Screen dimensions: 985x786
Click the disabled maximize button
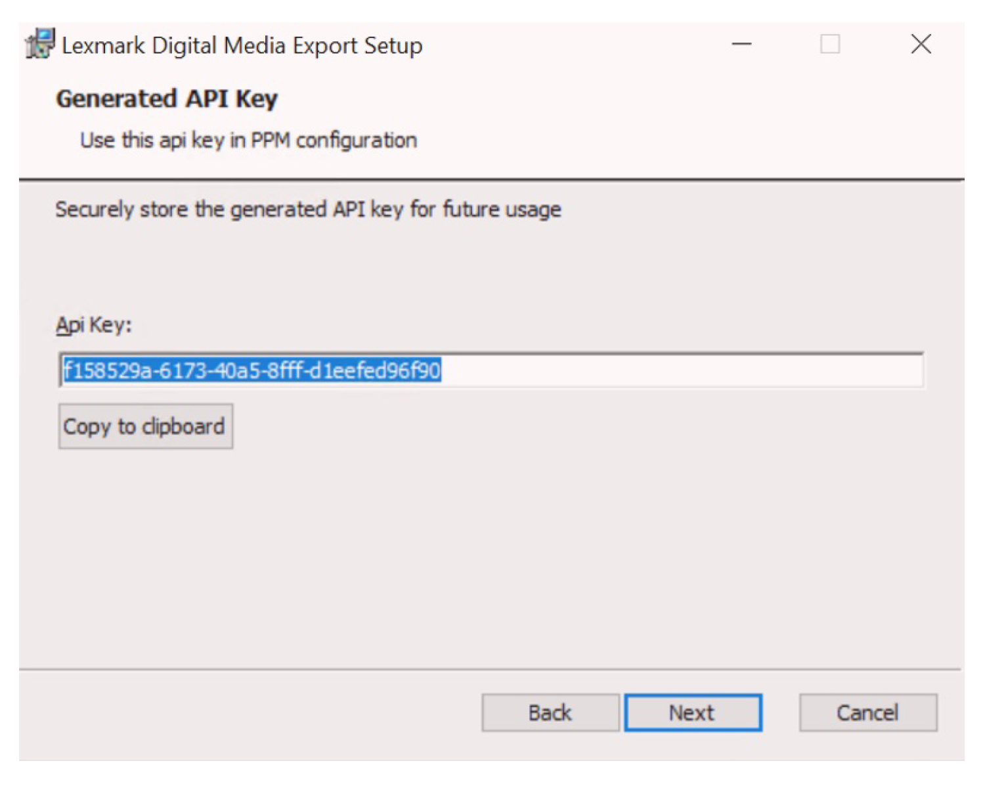[830, 45]
